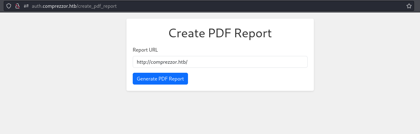Click the empty right end of the URL input
The width and height of the screenshot is (420, 134).
click(x=281, y=62)
